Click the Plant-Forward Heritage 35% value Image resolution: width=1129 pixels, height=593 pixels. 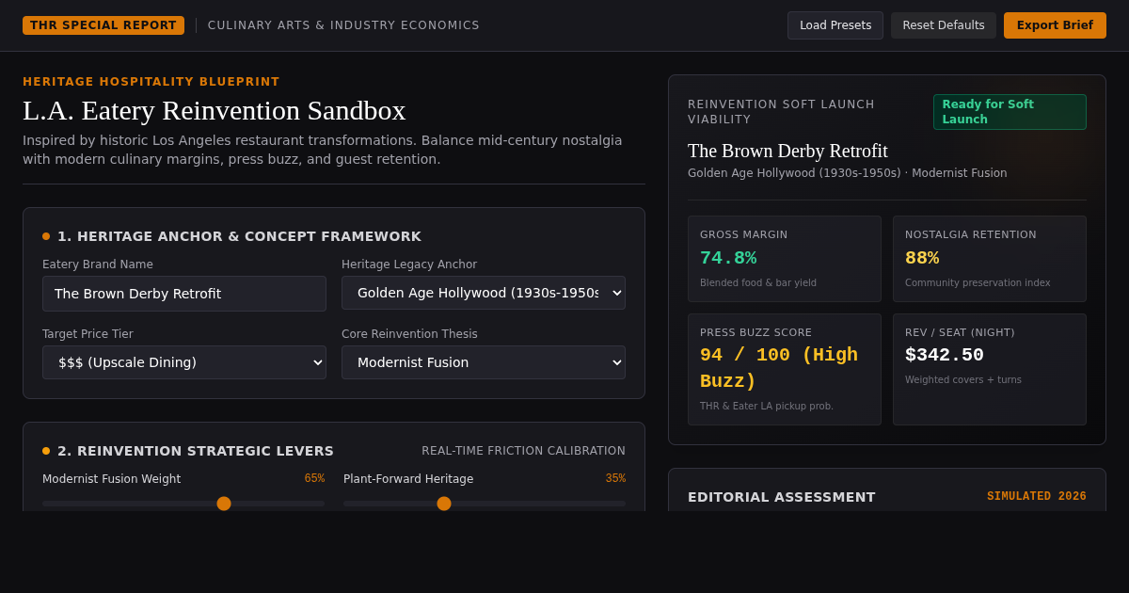[x=615, y=478]
